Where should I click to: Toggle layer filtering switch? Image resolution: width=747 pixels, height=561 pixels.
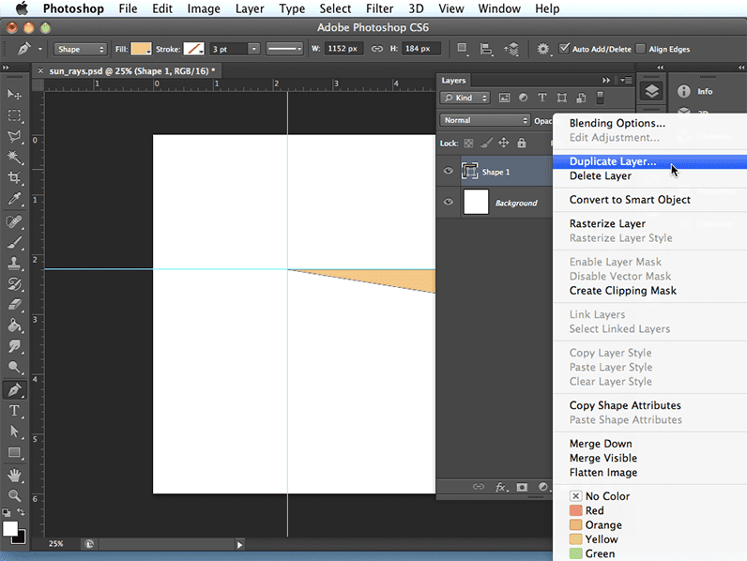pyautogui.click(x=601, y=98)
